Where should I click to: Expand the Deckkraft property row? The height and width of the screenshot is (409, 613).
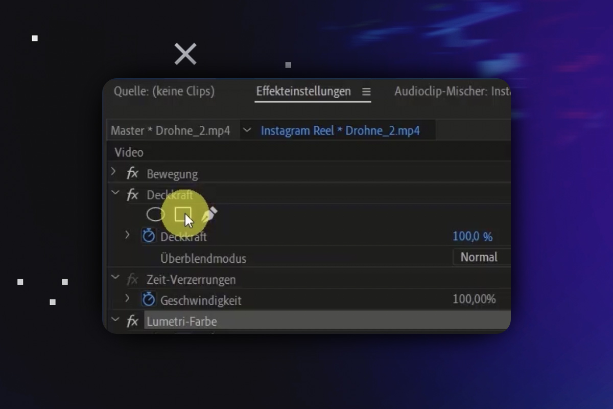pyautogui.click(x=128, y=235)
